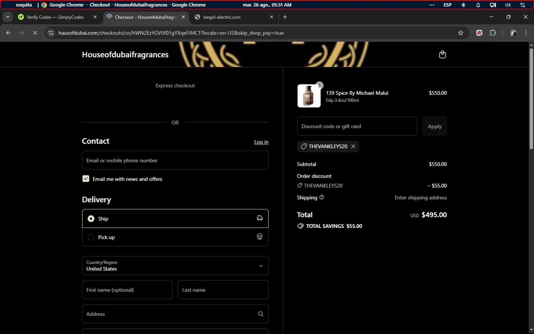Viewport: 534px width, 334px height.
Task: Click the page vertical scrollbar
Action: pos(531,99)
